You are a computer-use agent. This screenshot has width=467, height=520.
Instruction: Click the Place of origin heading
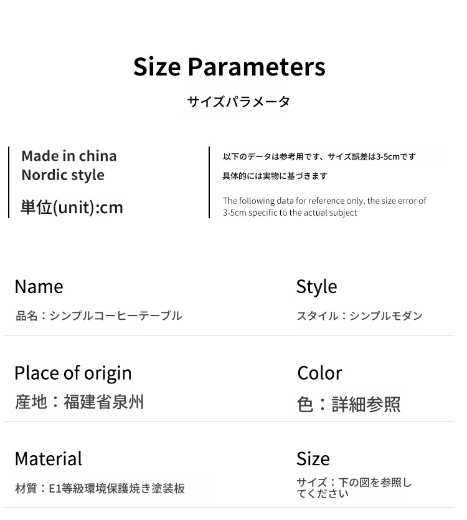(73, 373)
